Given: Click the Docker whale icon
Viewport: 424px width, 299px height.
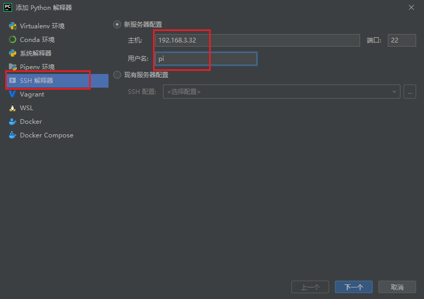Looking at the screenshot, I should pyautogui.click(x=13, y=122).
